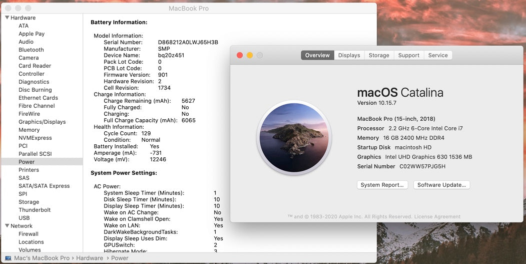The image size is (526, 264).
Task: Open the Service tab
Action: [438, 55]
